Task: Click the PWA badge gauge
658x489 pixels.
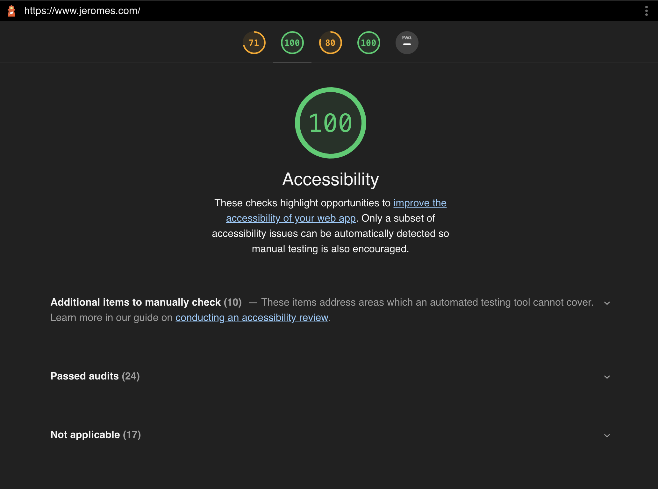Action: 407,43
